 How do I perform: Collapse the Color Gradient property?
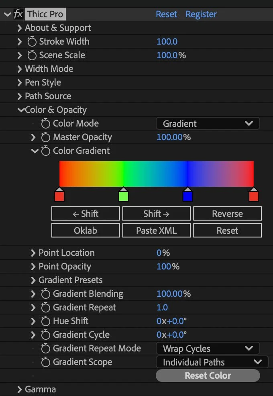click(x=35, y=151)
